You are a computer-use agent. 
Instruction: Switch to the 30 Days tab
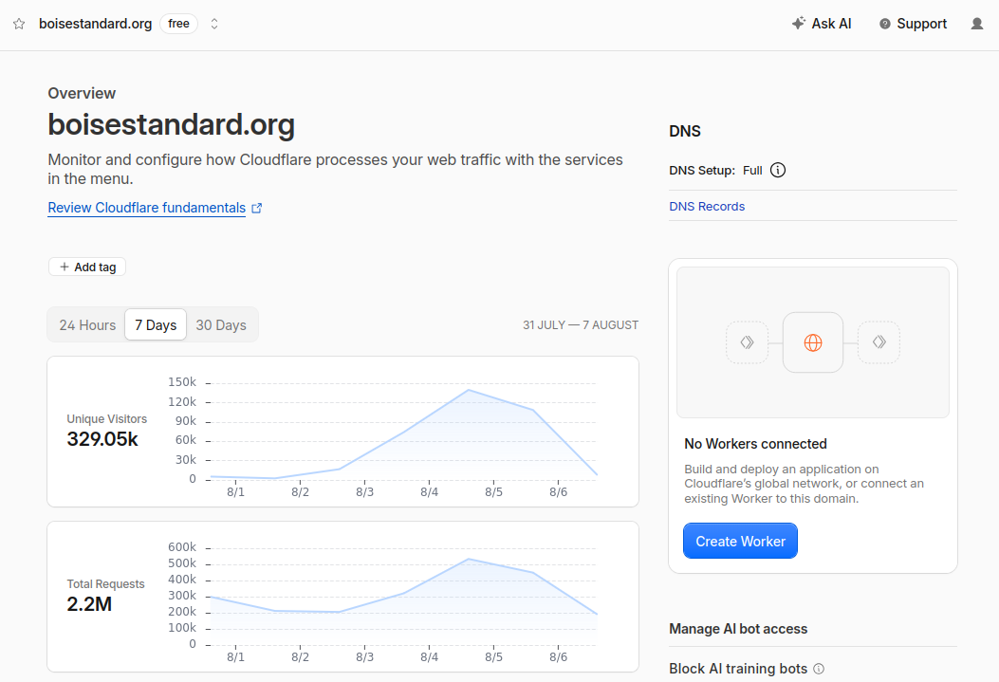pyautogui.click(x=221, y=324)
